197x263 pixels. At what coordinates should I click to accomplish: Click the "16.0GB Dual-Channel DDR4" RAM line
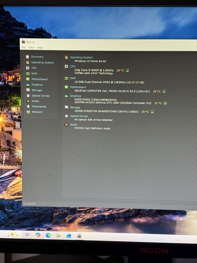point(109,82)
